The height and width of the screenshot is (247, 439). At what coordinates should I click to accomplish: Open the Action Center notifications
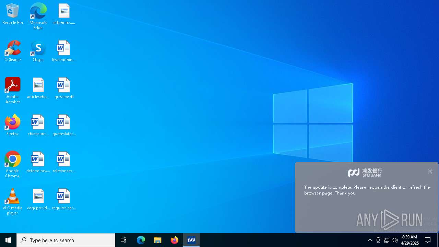(x=428, y=240)
